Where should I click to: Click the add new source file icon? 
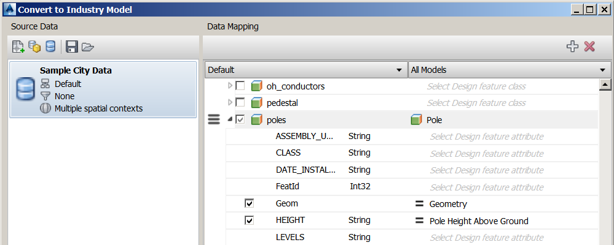pos(18,47)
